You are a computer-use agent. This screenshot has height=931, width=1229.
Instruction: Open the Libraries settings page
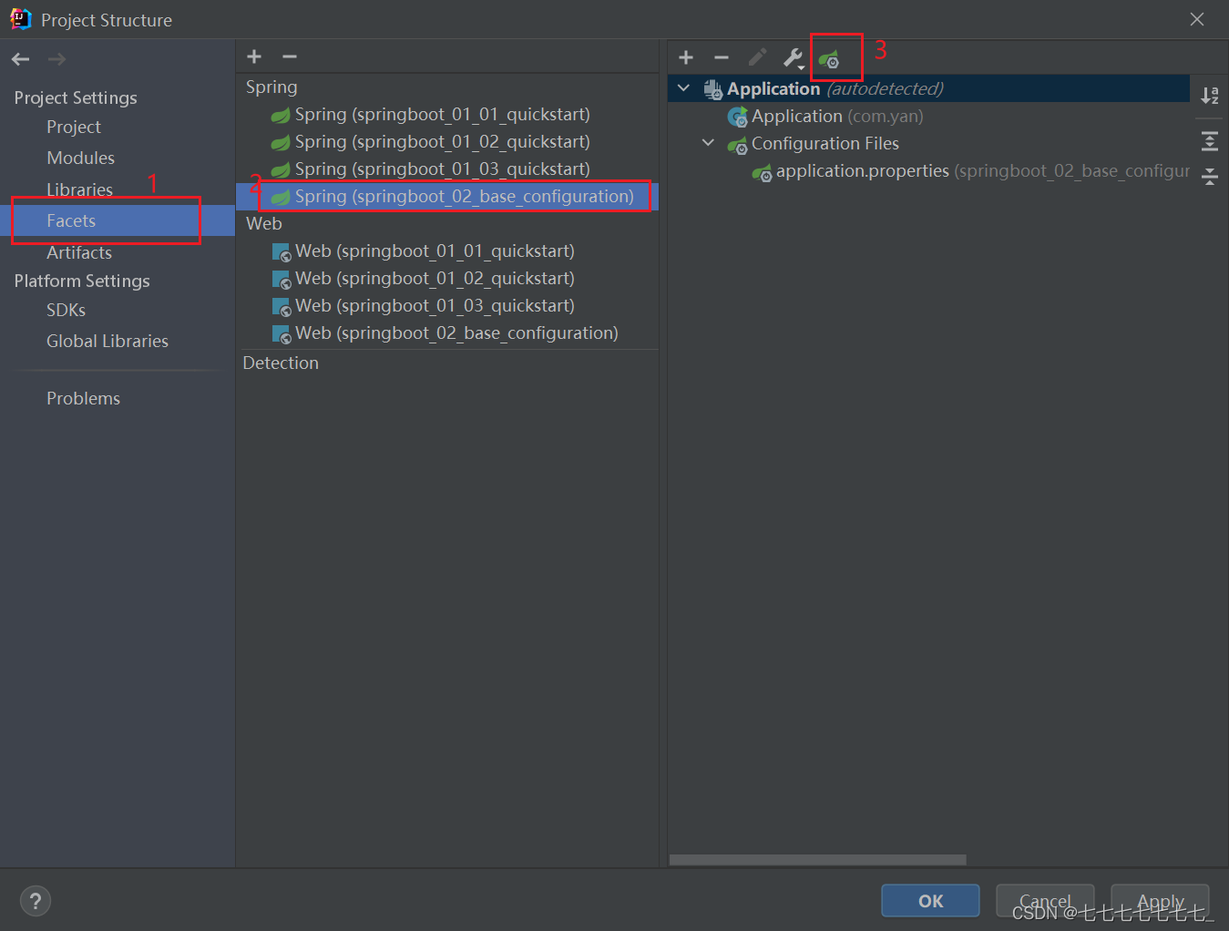coord(80,189)
